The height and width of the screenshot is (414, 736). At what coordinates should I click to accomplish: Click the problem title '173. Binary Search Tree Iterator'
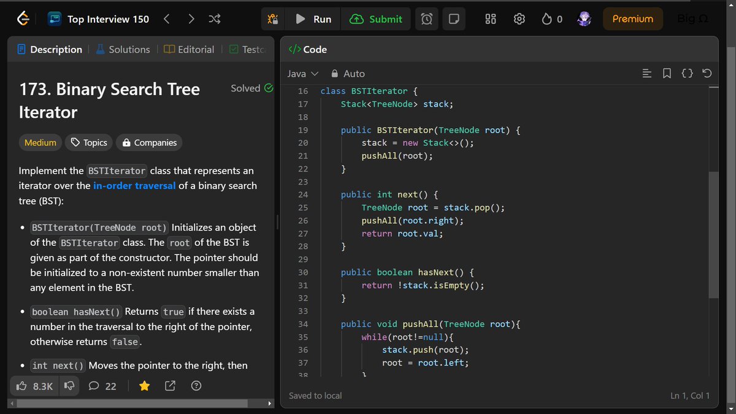(109, 101)
